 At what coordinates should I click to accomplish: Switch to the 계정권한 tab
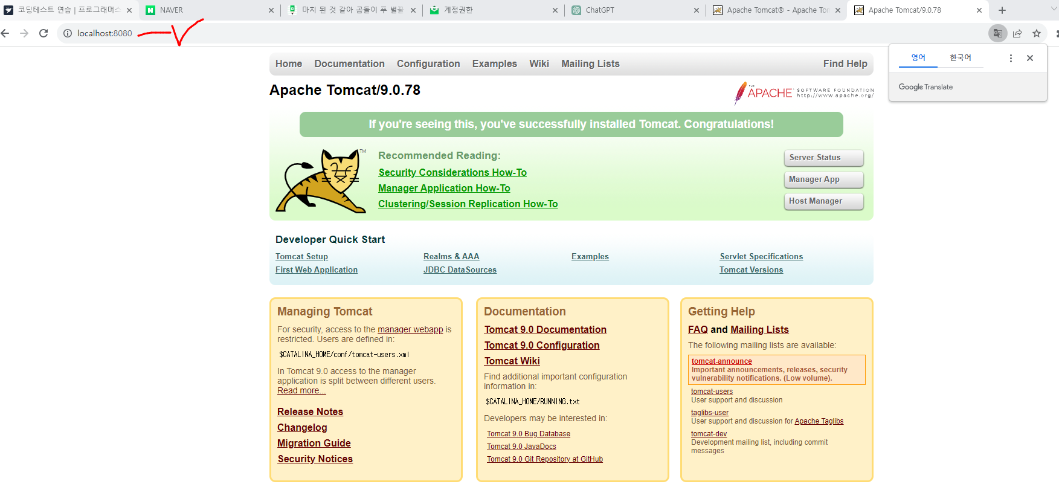click(x=493, y=10)
